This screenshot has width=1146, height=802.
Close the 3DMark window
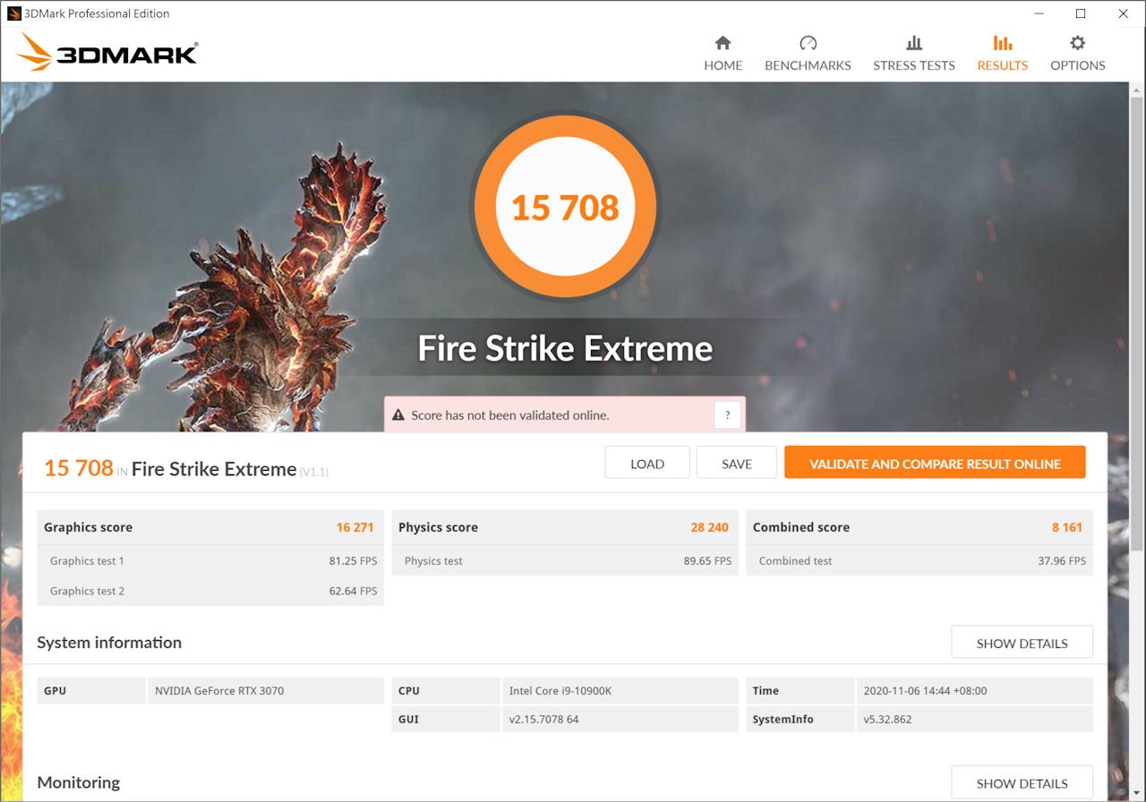coord(1123,13)
